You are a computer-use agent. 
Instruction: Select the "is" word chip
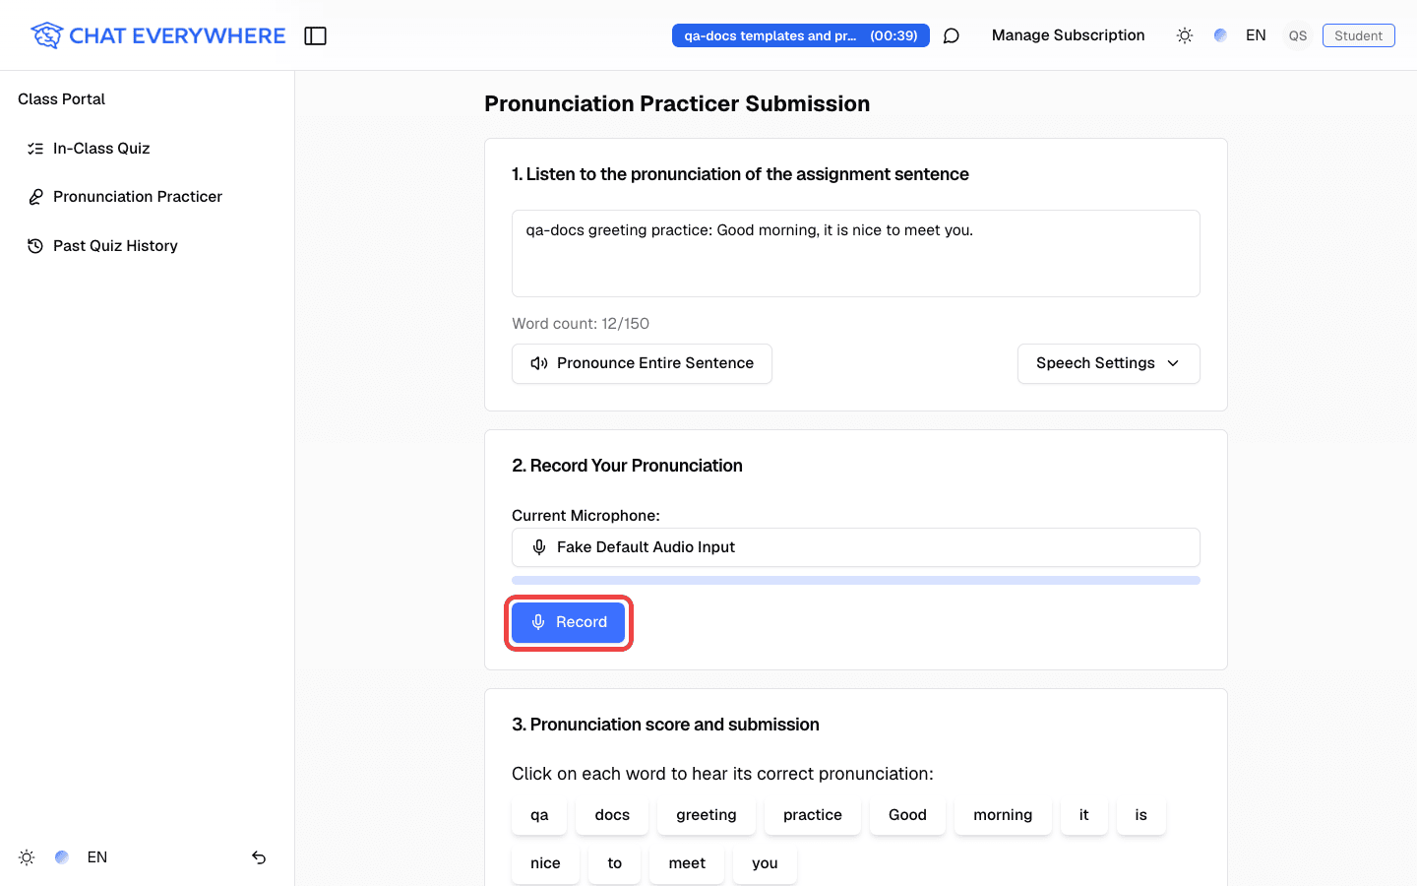click(1141, 815)
